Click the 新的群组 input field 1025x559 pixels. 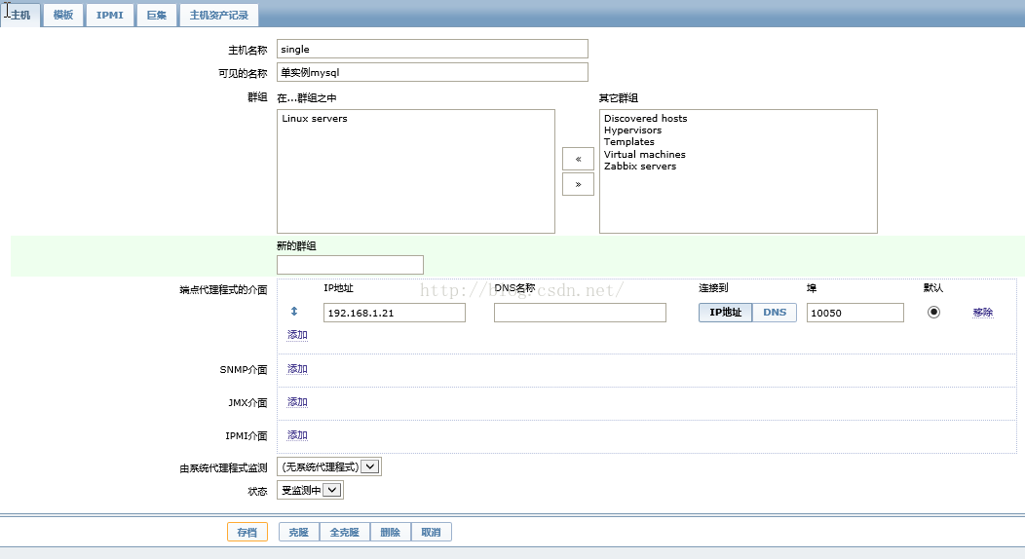[x=350, y=265]
